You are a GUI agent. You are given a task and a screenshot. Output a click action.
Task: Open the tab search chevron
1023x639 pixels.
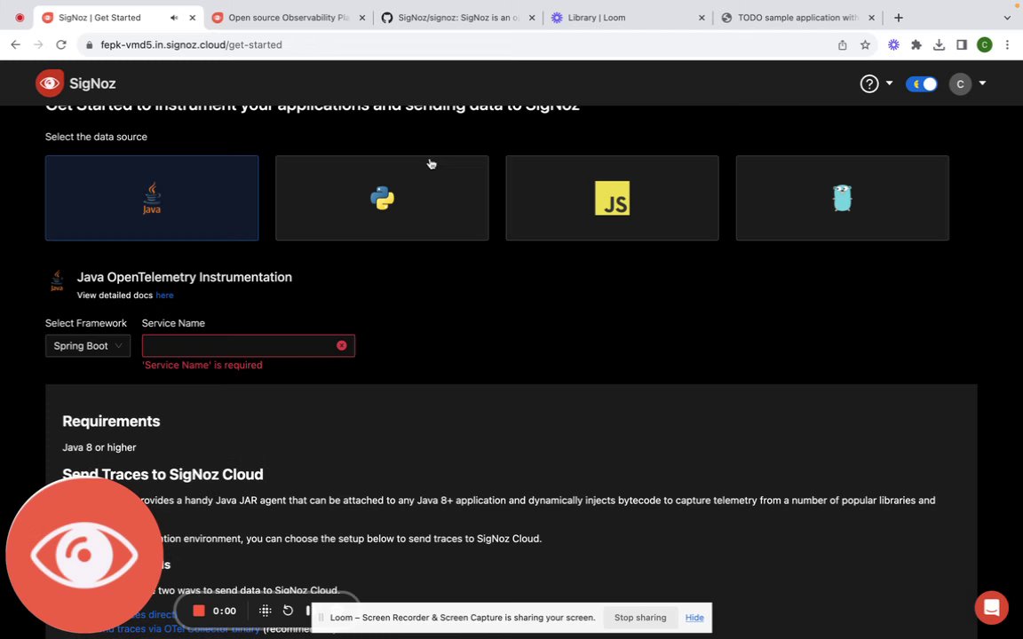pyautogui.click(x=1007, y=19)
